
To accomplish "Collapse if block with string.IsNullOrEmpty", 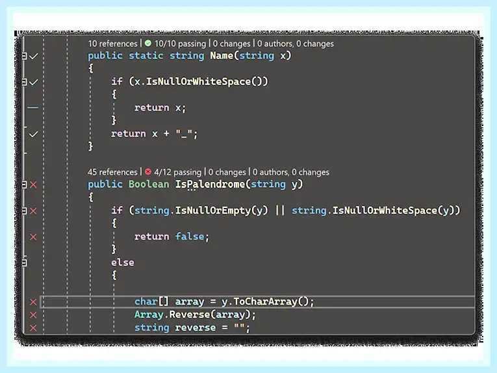I will pyautogui.click(x=24, y=211).
